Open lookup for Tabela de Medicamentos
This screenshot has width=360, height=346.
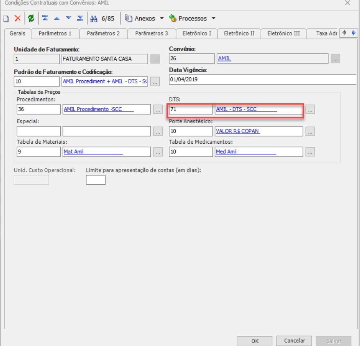(310, 152)
